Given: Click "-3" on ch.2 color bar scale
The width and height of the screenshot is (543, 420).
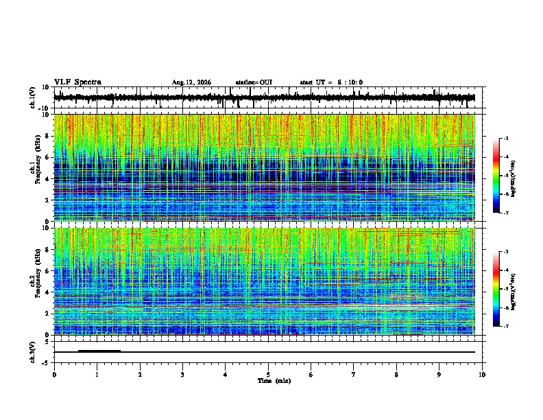Looking at the screenshot, I should [x=506, y=252].
